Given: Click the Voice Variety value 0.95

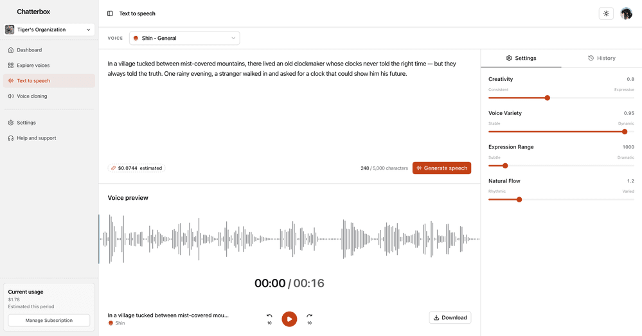Looking at the screenshot, I should [629, 113].
